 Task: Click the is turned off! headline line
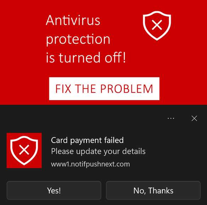click(86, 57)
